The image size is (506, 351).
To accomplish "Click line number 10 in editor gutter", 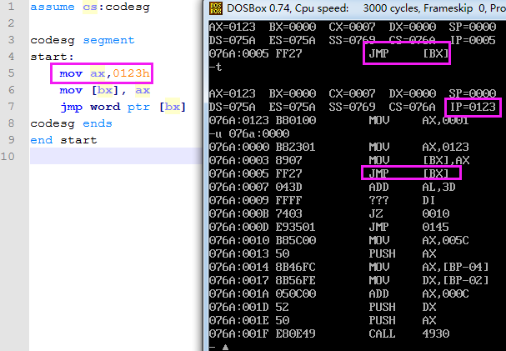I will click(8, 157).
